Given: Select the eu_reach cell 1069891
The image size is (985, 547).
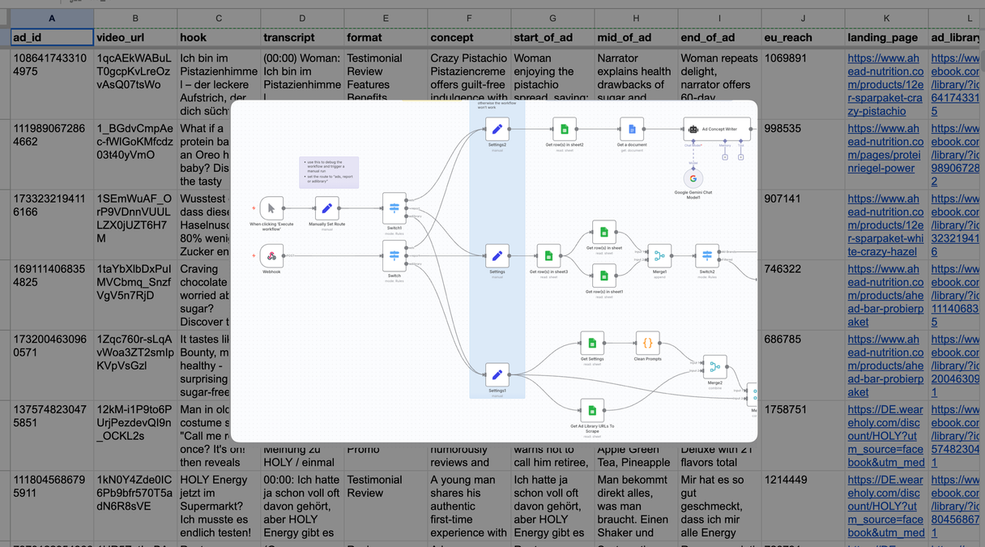Looking at the screenshot, I should pyautogui.click(x=803, y=84).
